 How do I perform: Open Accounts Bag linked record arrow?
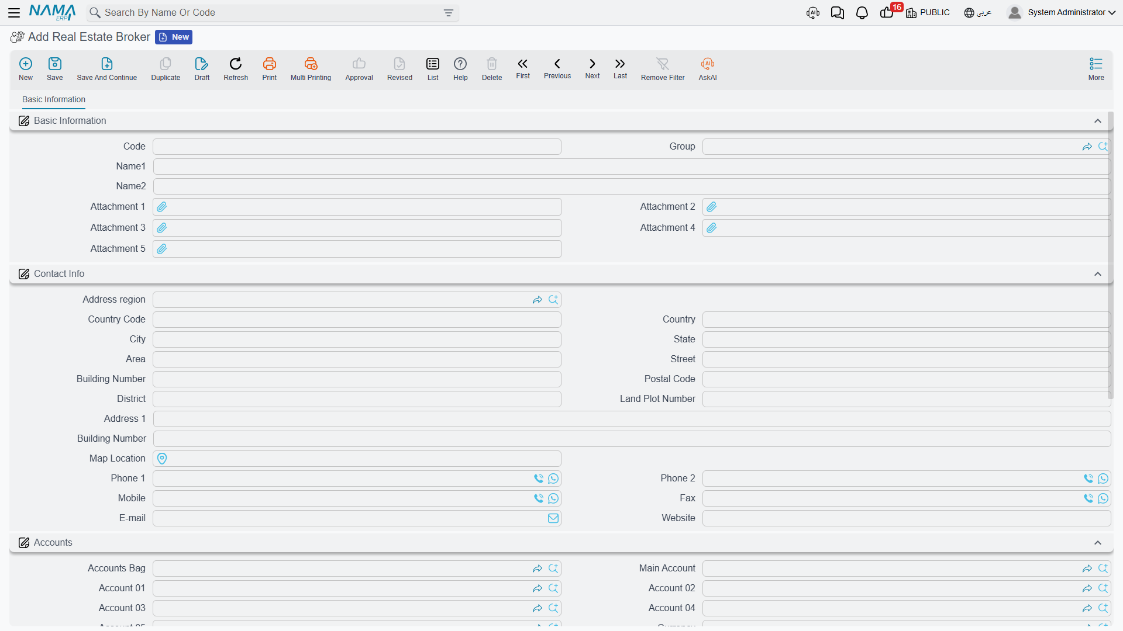538,568
